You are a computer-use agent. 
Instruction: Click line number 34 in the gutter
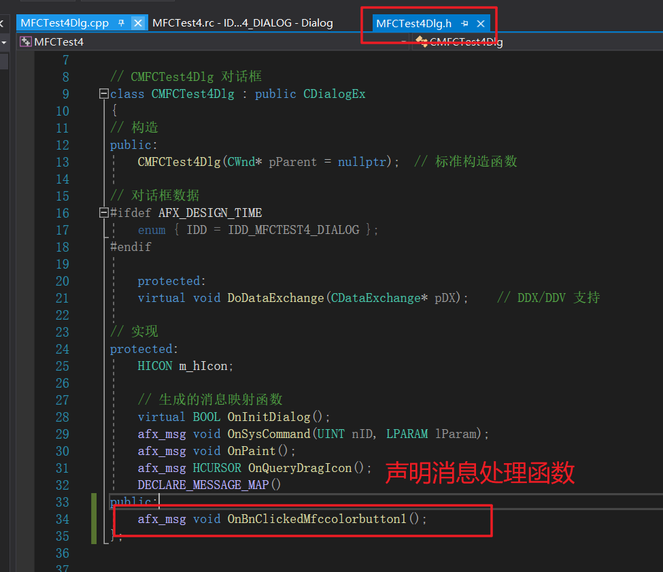(x=62, y=519)
